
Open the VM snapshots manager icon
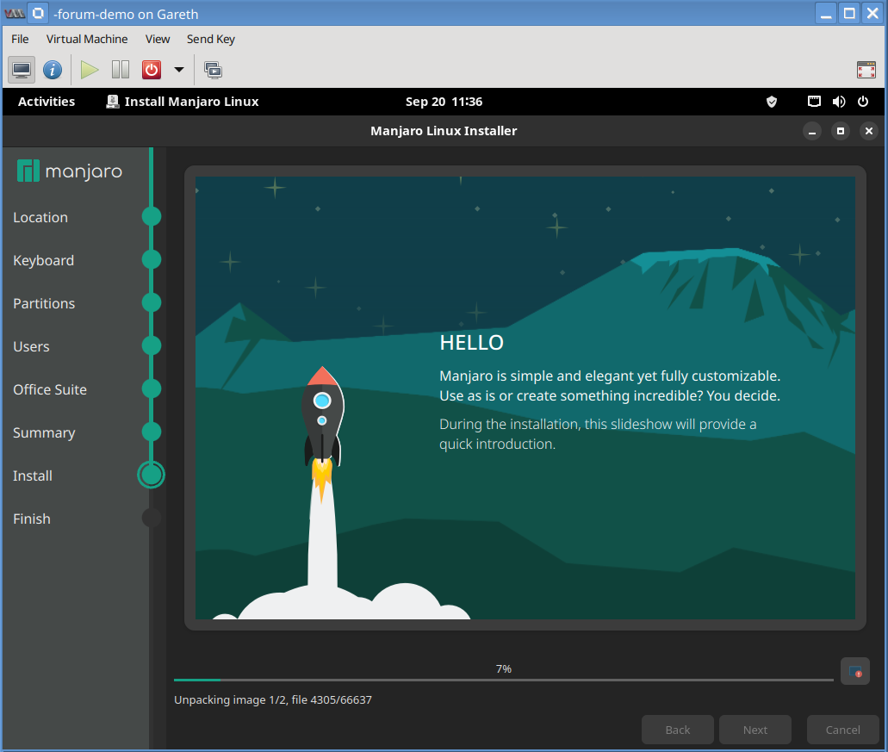coord(213,70)
